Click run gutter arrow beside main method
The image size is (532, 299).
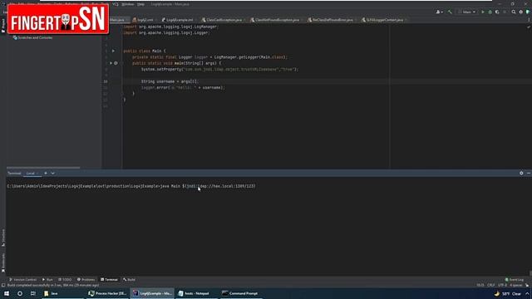click(111, 63)
